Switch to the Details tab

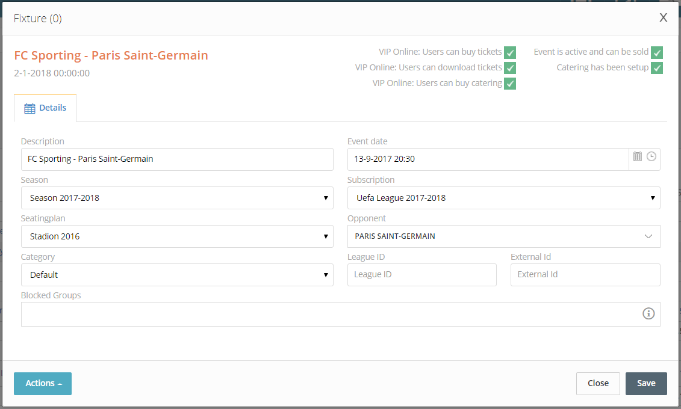(x=45, y=108)
